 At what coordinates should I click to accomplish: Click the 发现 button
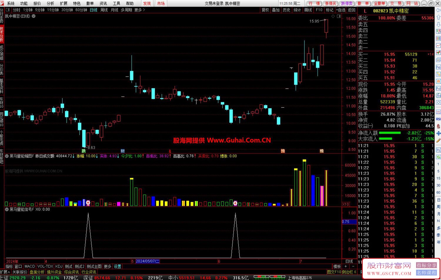147,4
